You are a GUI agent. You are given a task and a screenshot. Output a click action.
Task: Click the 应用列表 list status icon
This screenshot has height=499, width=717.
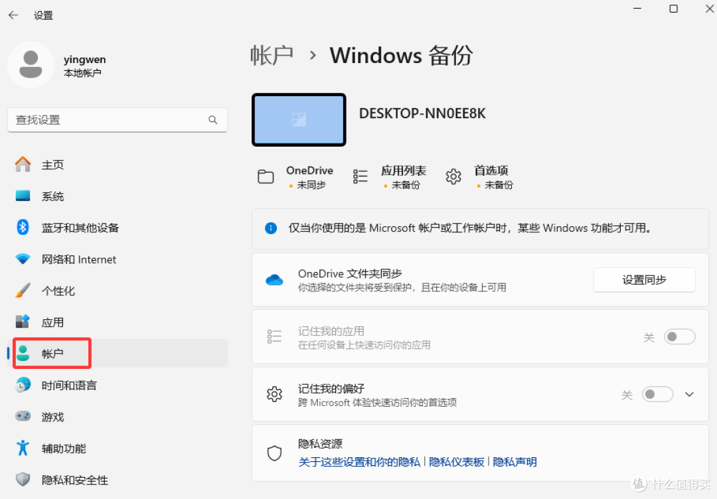pos(360,177)
